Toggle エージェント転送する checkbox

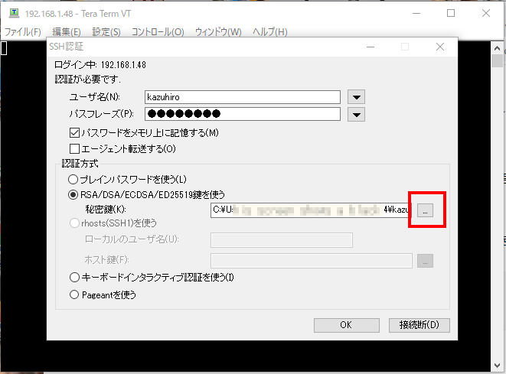coord(74,148)
